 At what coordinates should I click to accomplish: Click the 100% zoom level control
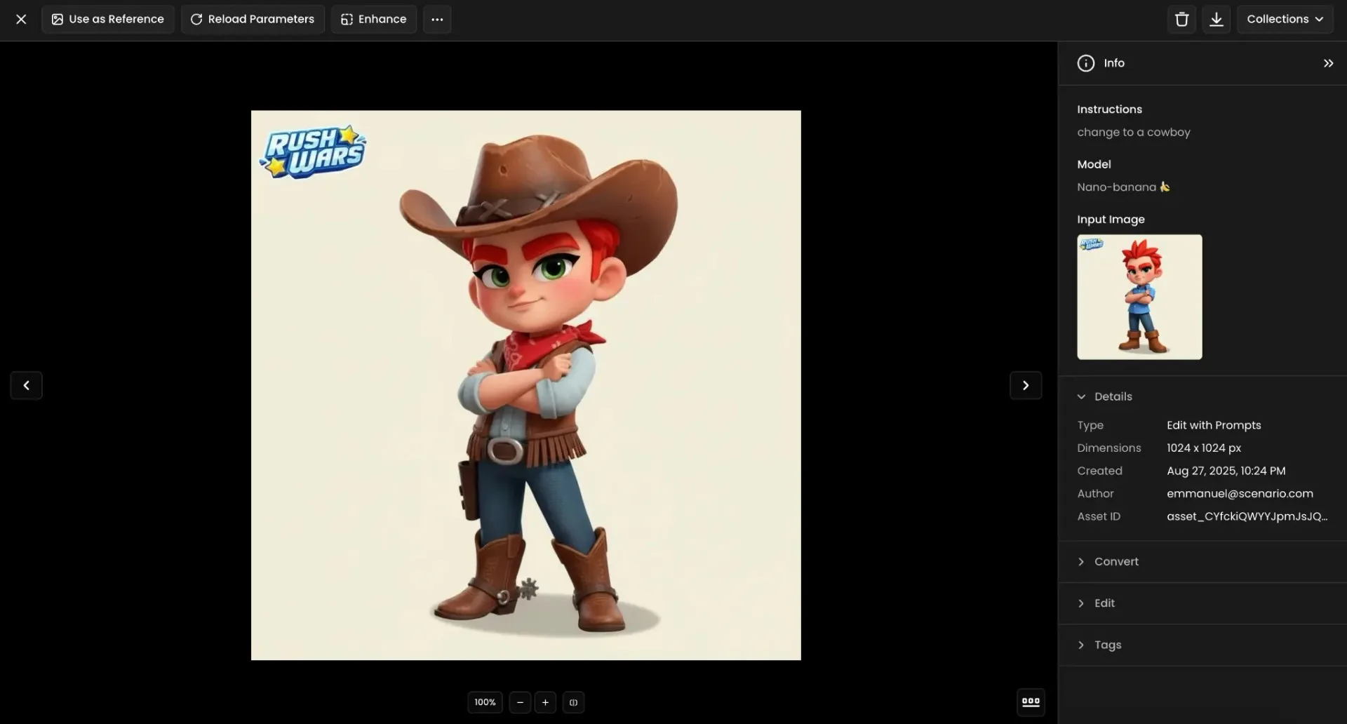tap(484, 702)
